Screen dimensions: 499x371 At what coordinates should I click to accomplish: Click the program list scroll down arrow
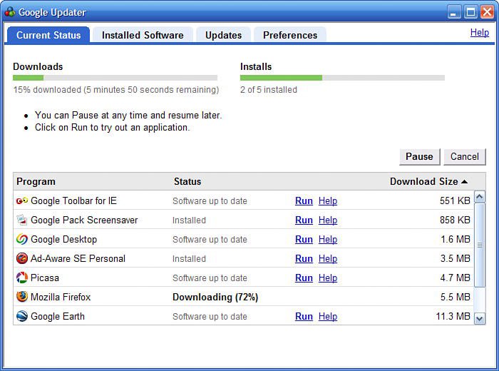[x=480, y=318]
